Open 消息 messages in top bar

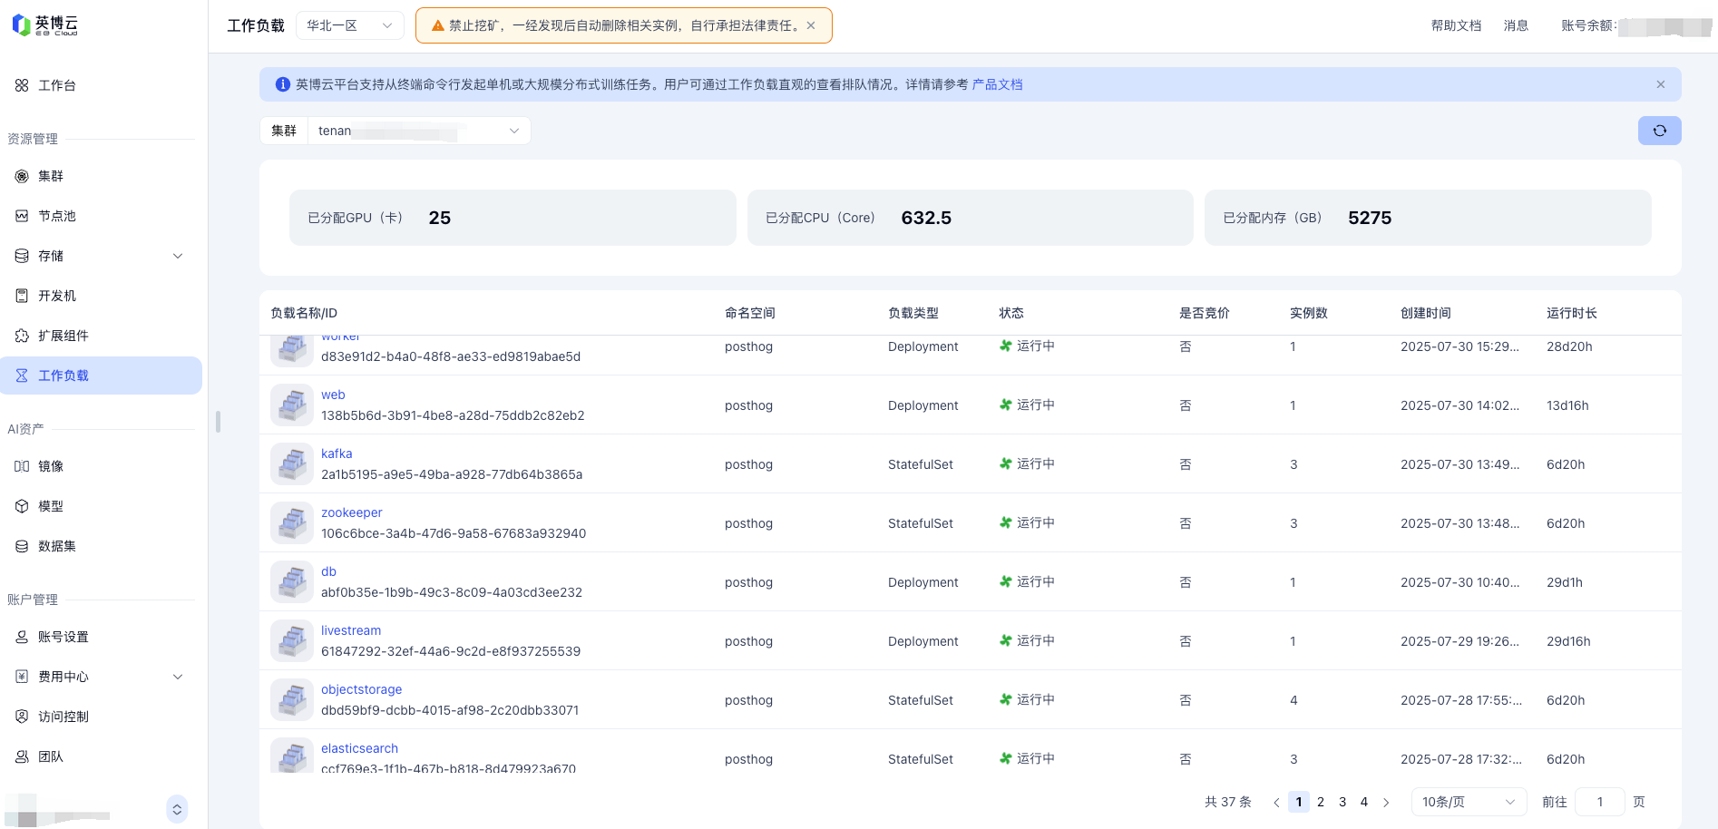1516,25
